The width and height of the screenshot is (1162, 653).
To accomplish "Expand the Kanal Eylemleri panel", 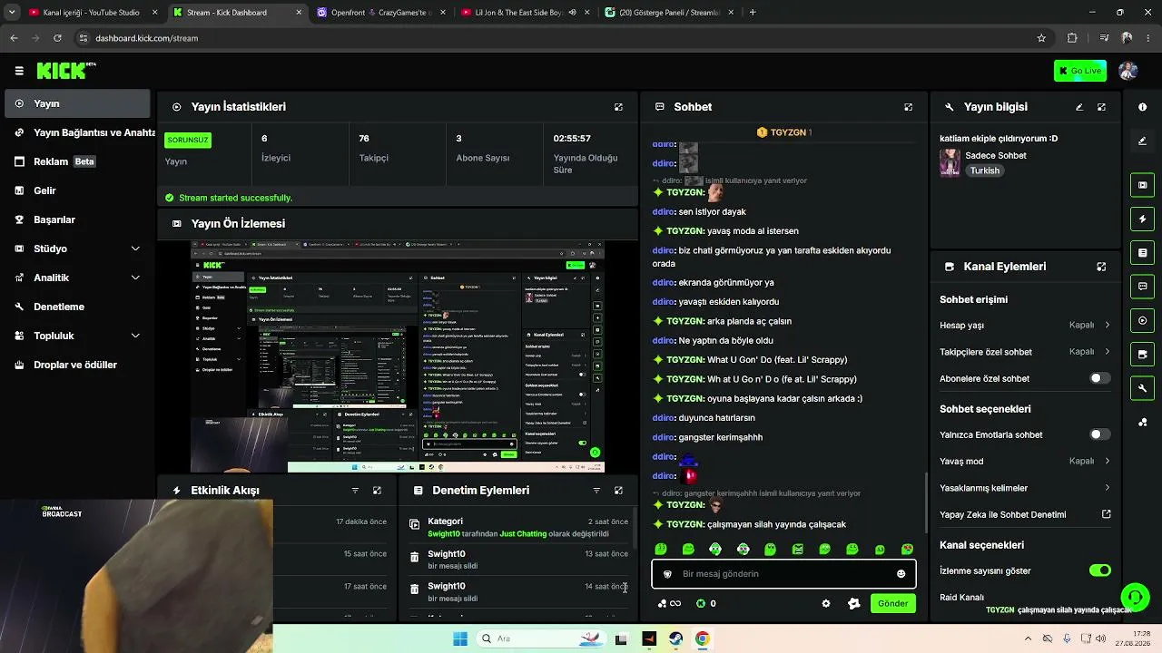I will (x=1101, y=267).
